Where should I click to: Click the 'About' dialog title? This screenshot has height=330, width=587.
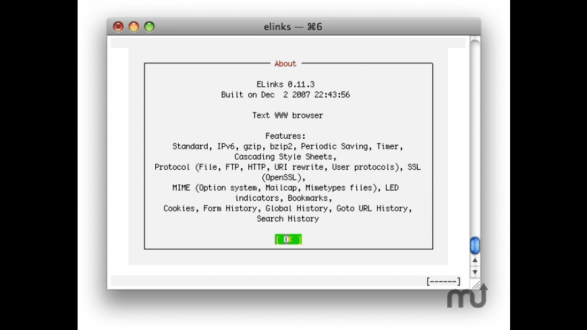[x=285, y=63]
